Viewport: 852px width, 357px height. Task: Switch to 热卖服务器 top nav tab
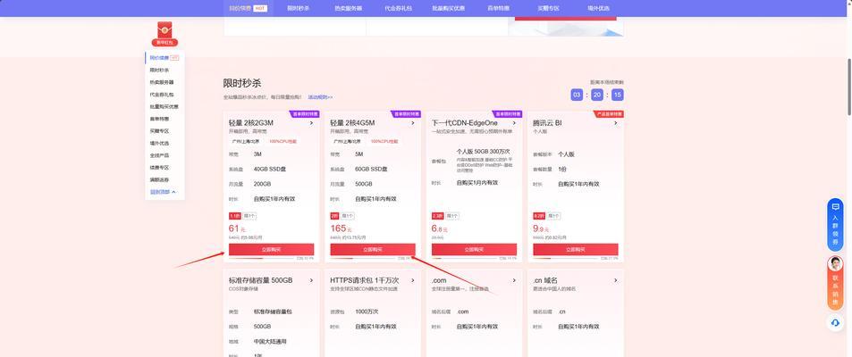349,8
